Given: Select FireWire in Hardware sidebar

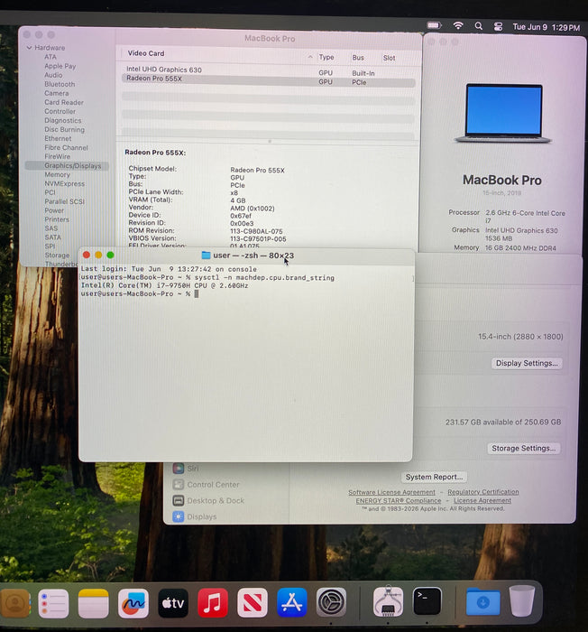Looking at the screenshot, I should tap(57, 156).
